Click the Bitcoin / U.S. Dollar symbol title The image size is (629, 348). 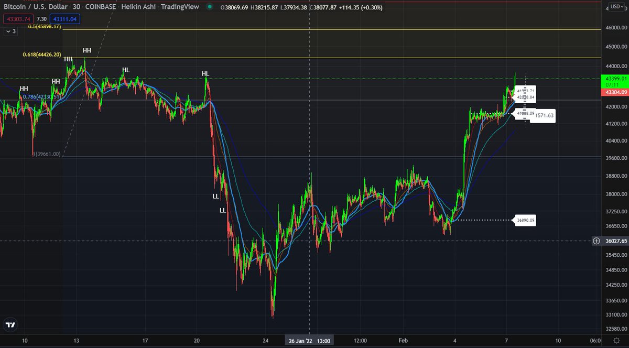(35, 7)
